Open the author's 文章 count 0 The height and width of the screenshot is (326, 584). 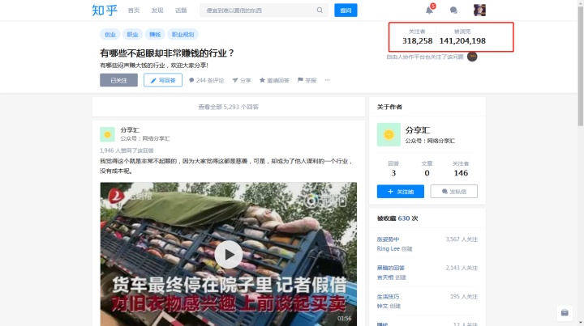click(427, 169)
